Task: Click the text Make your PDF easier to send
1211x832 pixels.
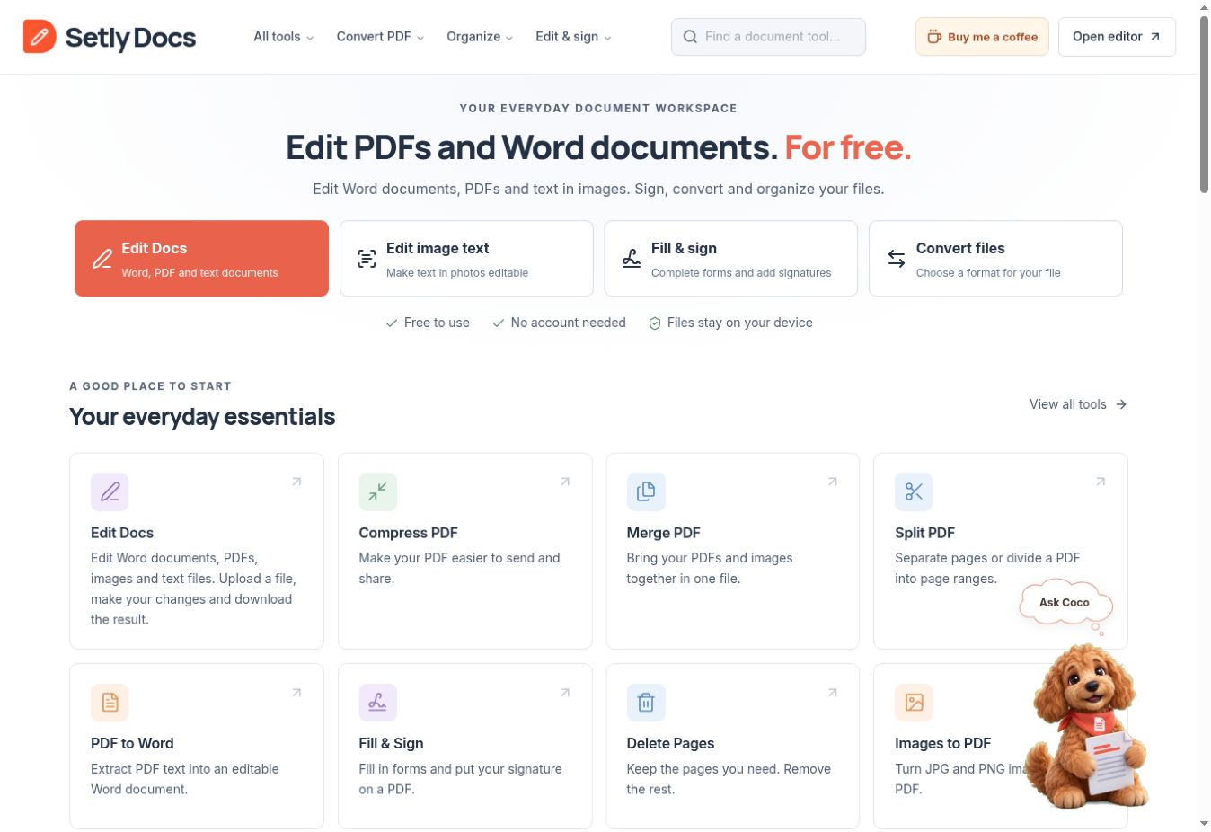Action: (x=446, y=558)
